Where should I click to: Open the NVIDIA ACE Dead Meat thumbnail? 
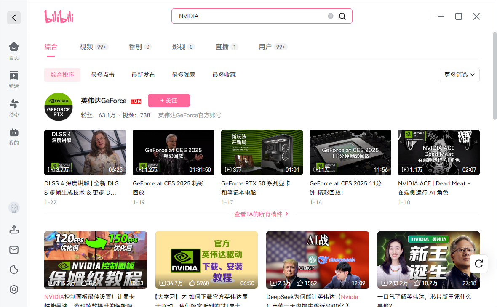point(439,152)
